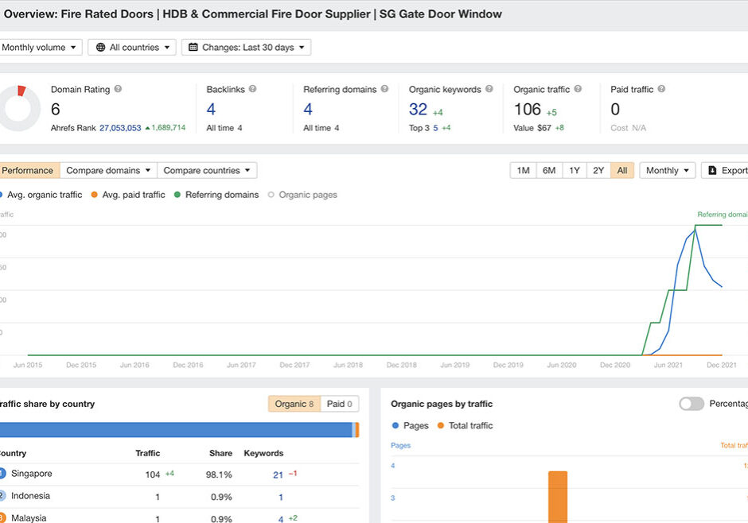
Task: Expand the Compare domains dropdown
Action: (108, 171)
